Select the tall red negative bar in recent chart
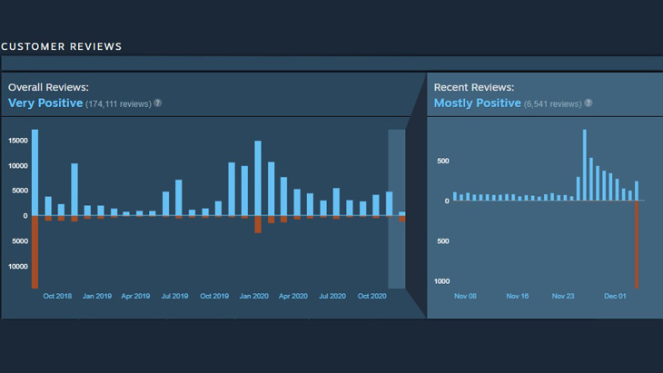663x373 pixels. coord(637,245)
